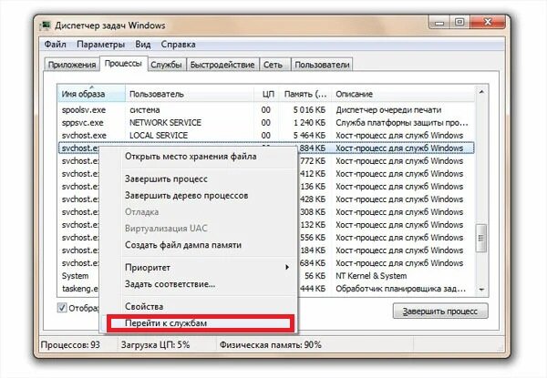Choose Перейти к службам
Screen dimensions: 547x378
tap(199, 323)
